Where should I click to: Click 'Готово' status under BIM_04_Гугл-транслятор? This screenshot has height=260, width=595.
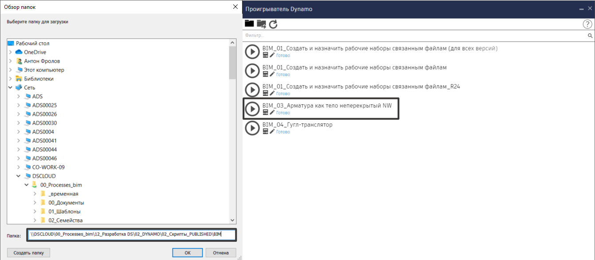283,132
